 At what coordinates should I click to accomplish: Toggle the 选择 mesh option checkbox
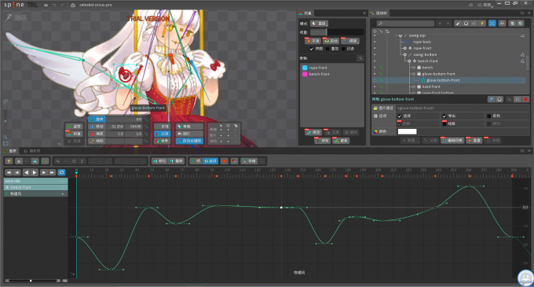(x=400, y=116)
